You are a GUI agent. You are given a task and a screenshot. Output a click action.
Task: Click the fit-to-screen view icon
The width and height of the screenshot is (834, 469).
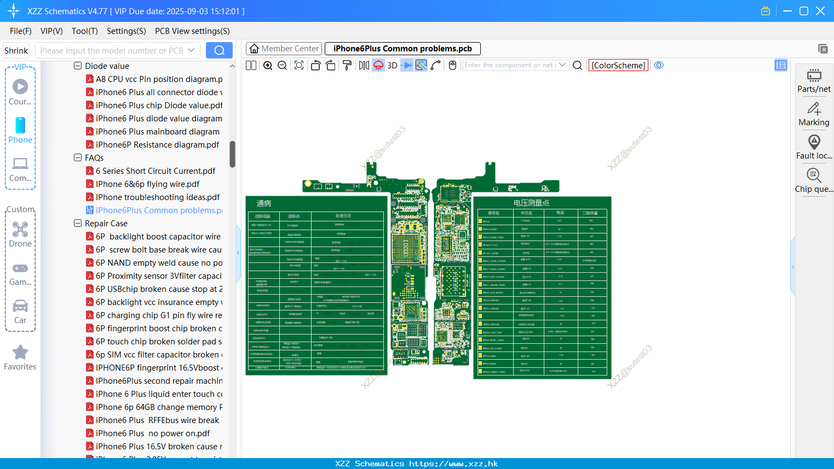click(x=299, y=66)
